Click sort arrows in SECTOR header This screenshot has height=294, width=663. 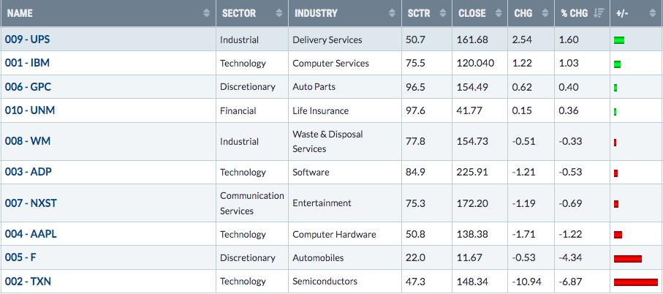click(279, 13)
